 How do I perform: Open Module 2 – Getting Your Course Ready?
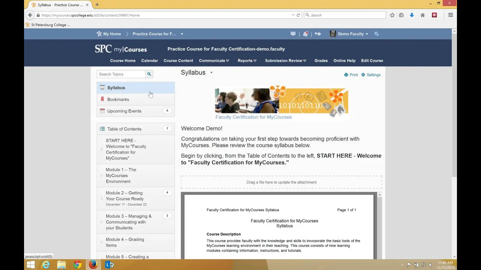[x=136, y=198]
